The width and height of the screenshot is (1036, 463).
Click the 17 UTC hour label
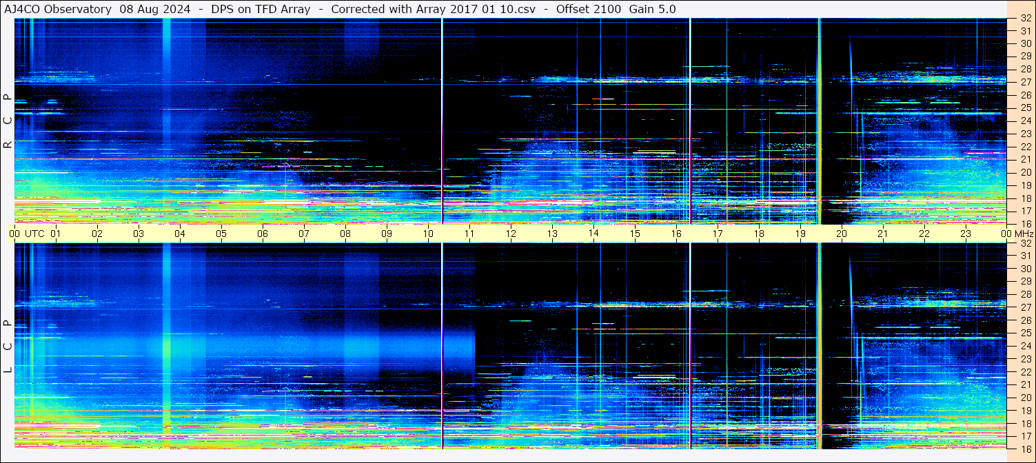[718, 234]
